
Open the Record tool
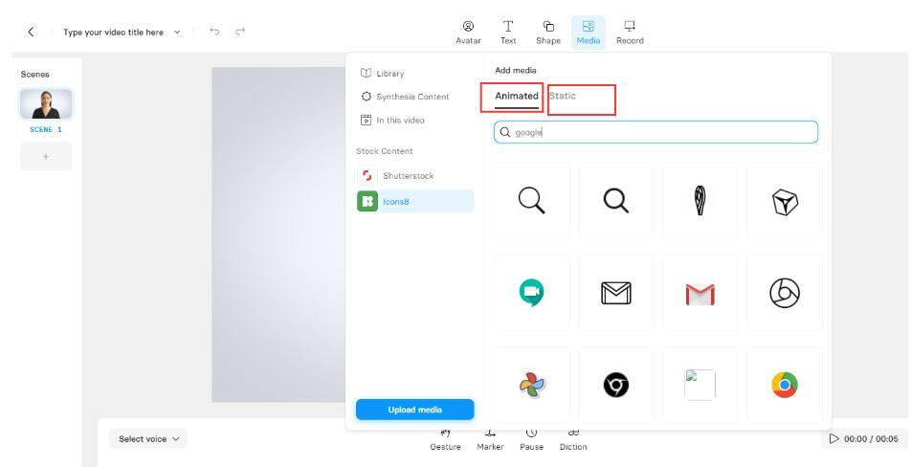pyautogui.click(x=630, y=33)
